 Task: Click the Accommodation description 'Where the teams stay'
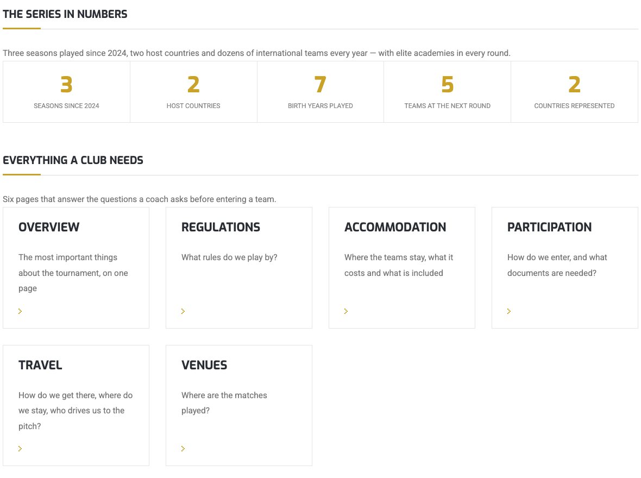399,265
